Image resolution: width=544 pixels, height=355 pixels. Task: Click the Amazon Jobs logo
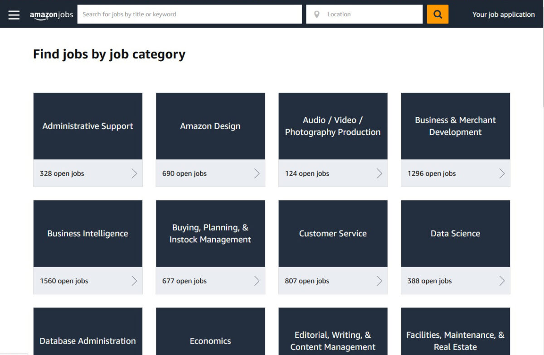pos(52,15)
